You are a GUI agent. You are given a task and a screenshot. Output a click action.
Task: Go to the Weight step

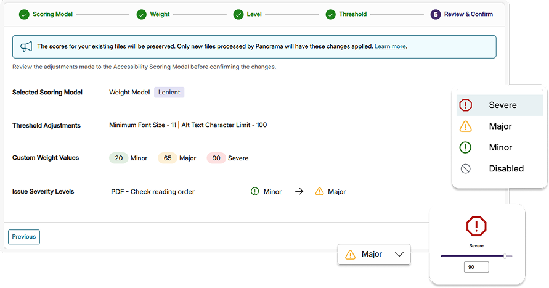153,14
